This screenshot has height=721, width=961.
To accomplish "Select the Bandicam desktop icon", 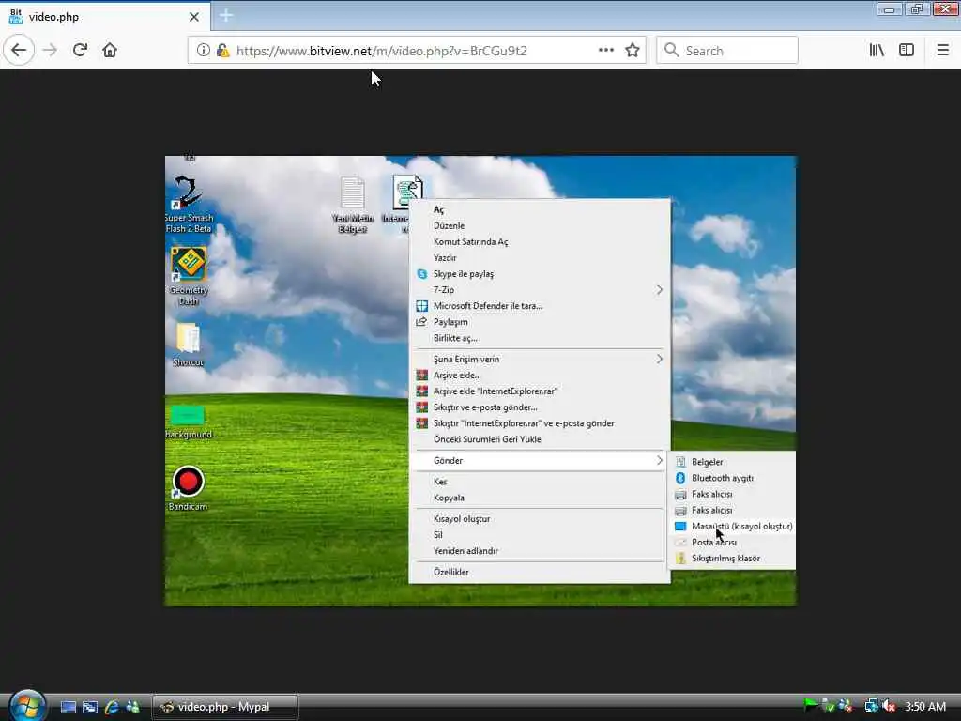I will [x=188, y=488].
